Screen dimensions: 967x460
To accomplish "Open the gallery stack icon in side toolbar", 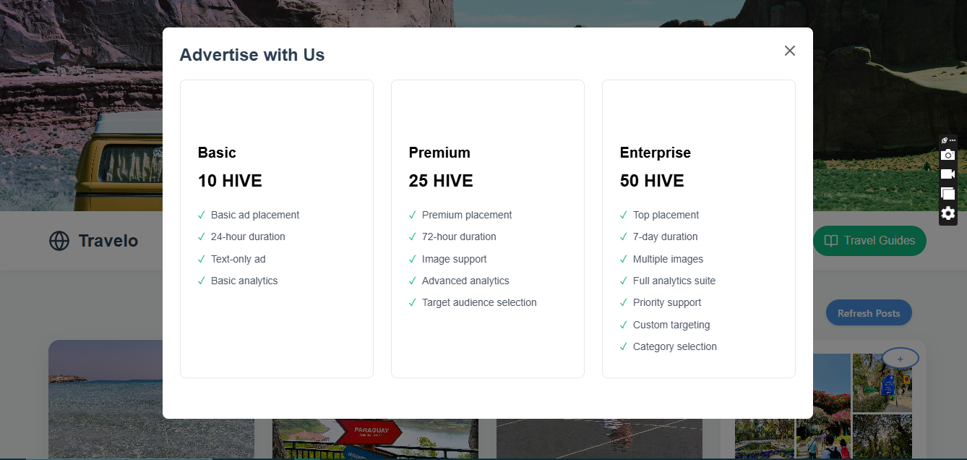I will point(947,194).
